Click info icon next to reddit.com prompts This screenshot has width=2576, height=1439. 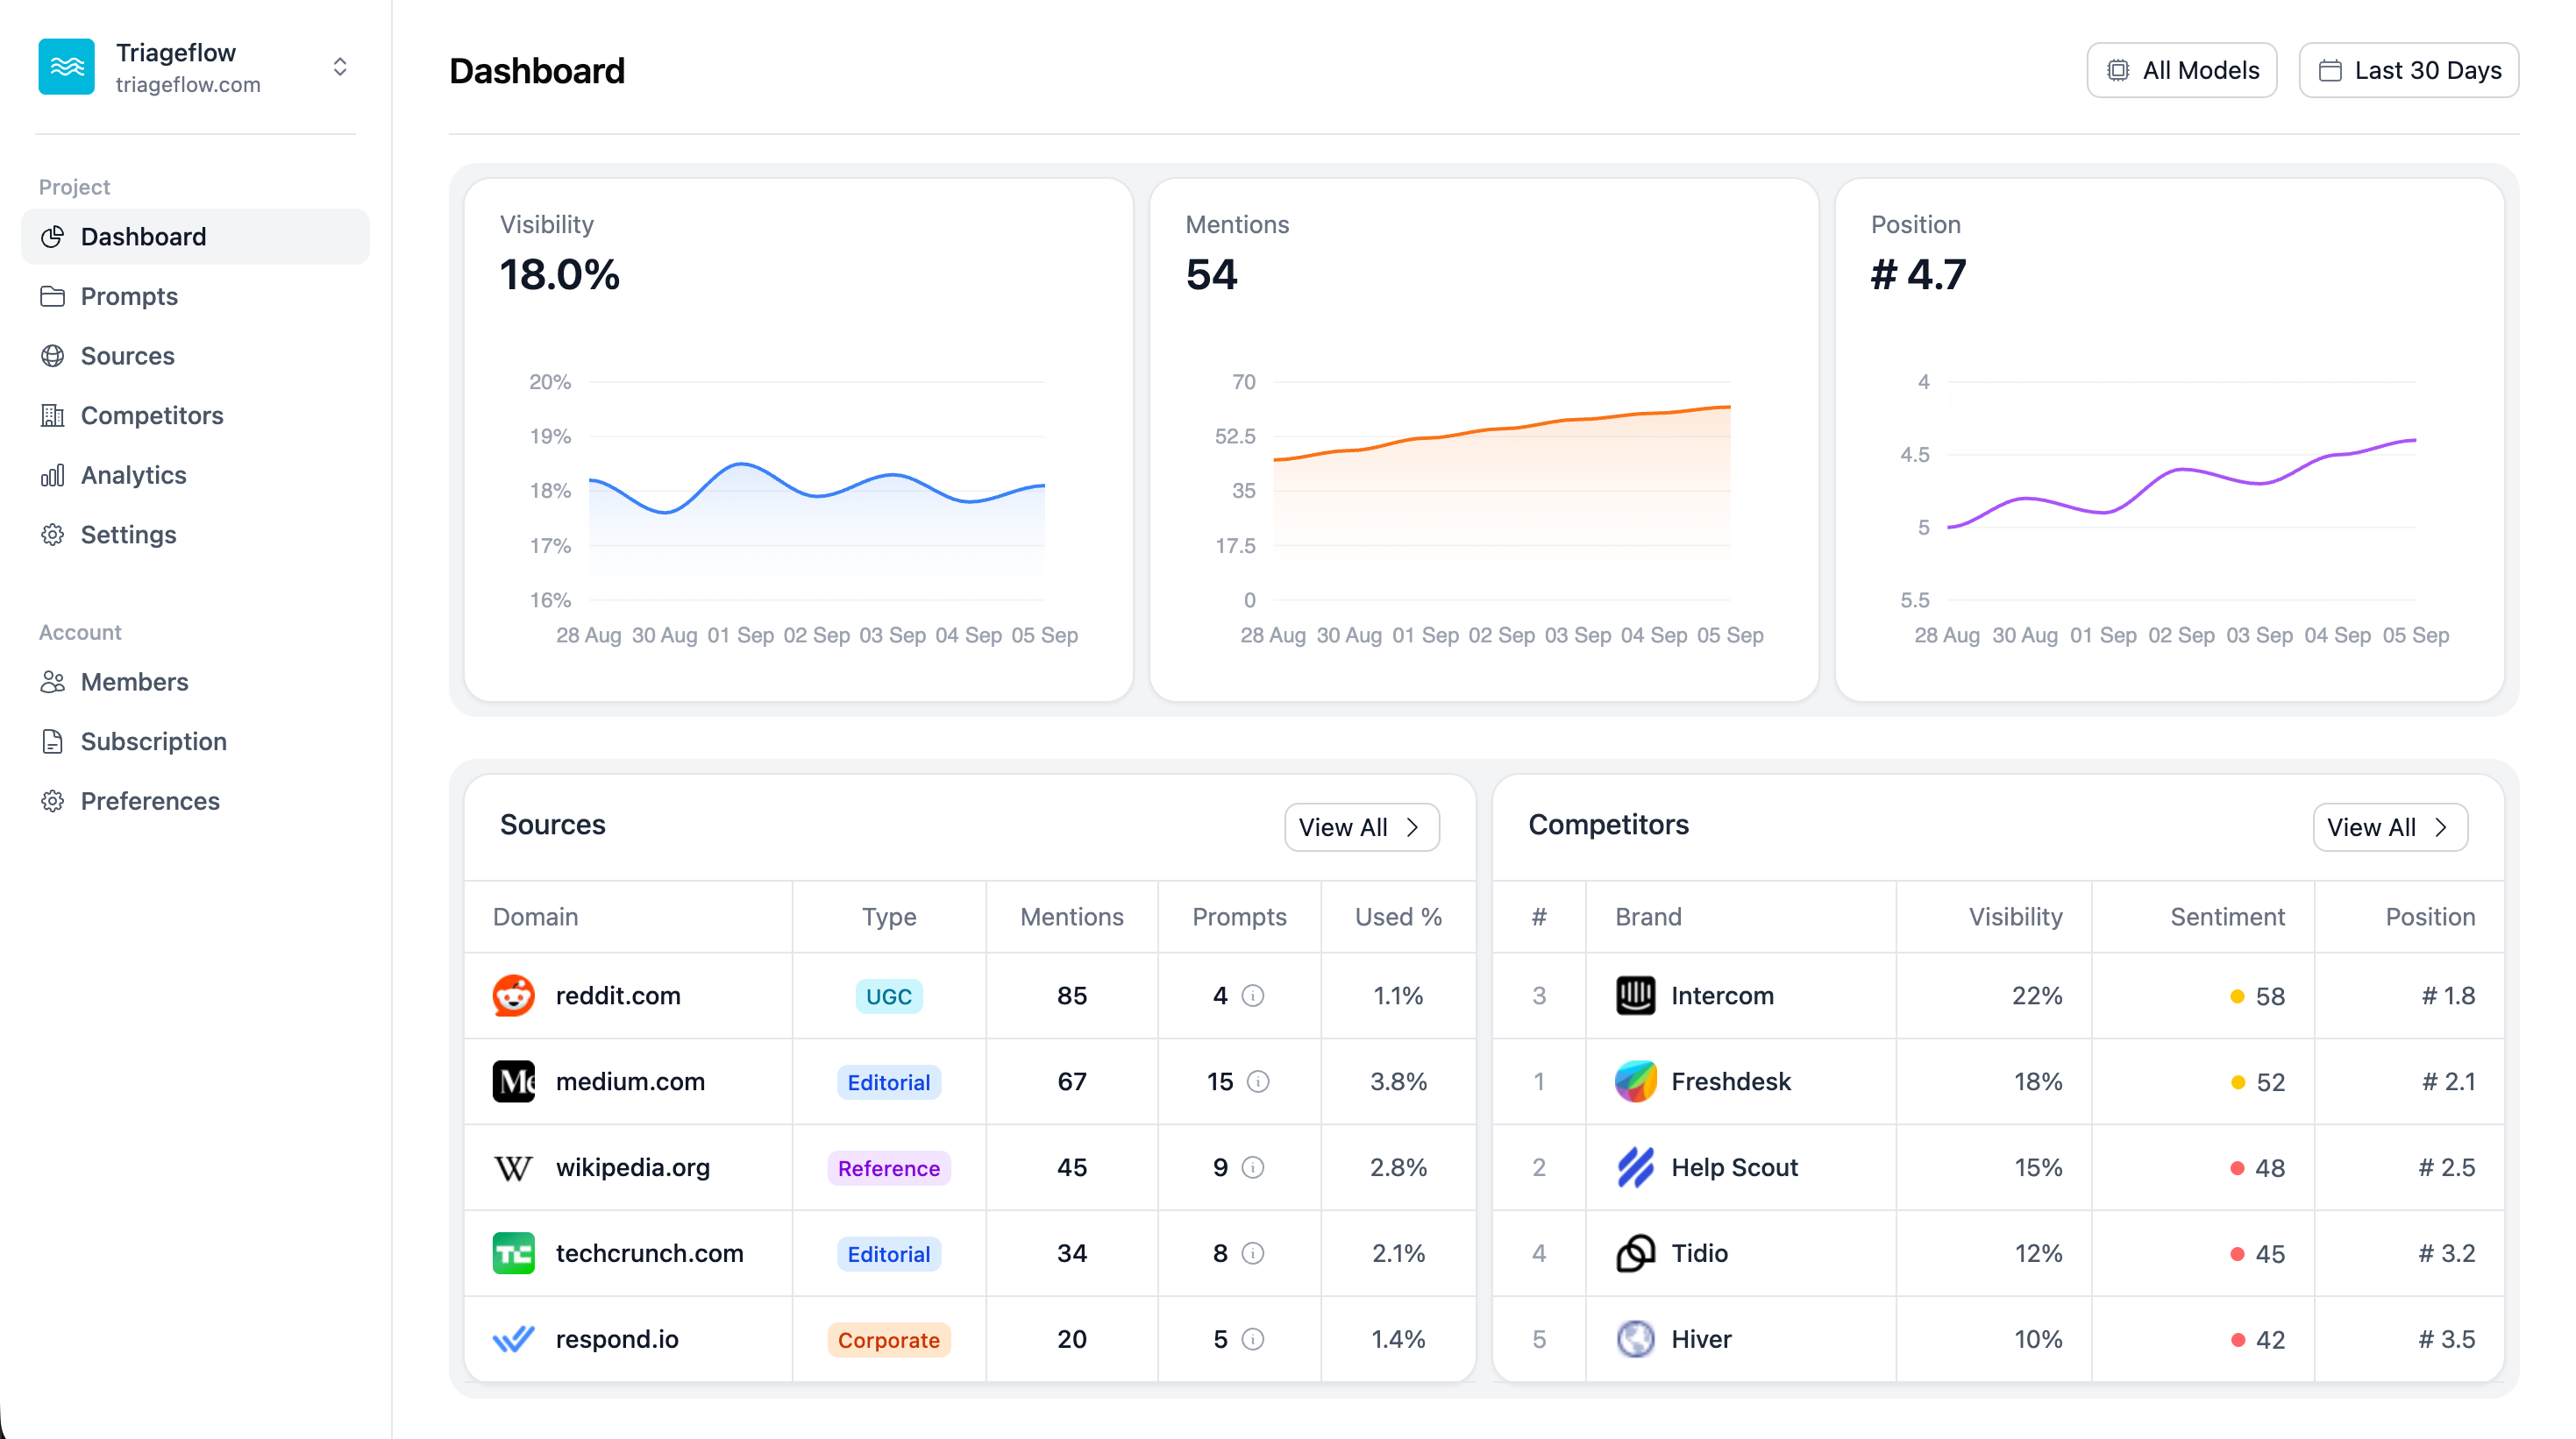click(x=1252, y=996)
